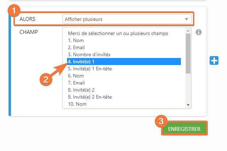Choose '5. Invité(e) 1 En-tête' option
The width and height of the screenshot is (227, 151).
pyautogui.click(x=89, y=69)
